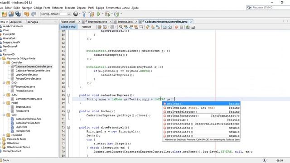
Task: Toggle bookmark on current line
Action: 158,27
